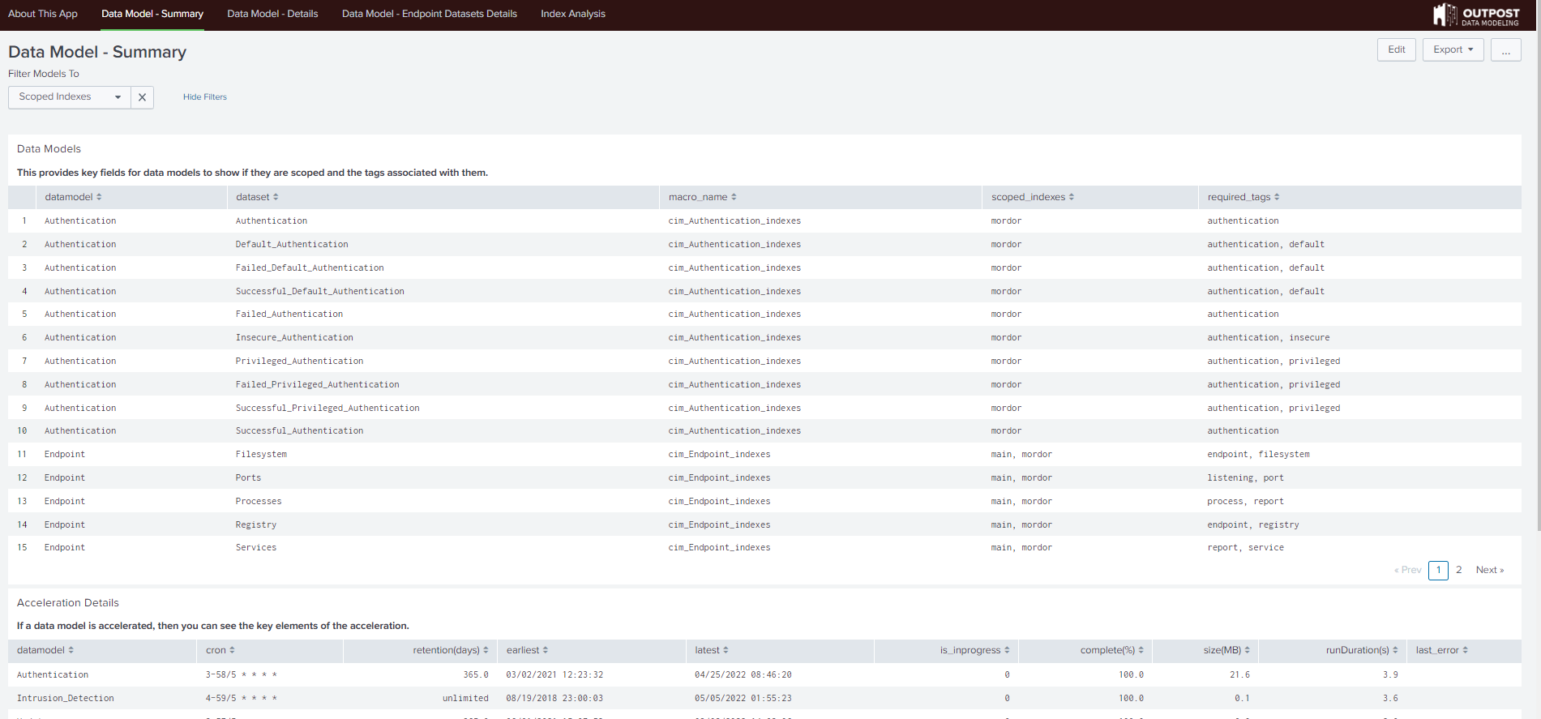
Task: Click Intrusion_Detection in Acceleration Details
Action: (66, 698)
